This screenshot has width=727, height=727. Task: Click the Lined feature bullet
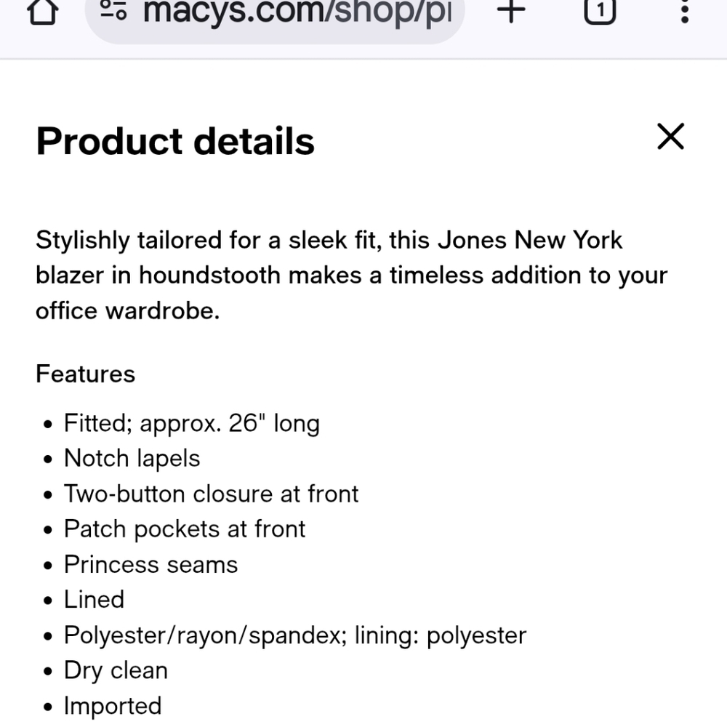94,600
